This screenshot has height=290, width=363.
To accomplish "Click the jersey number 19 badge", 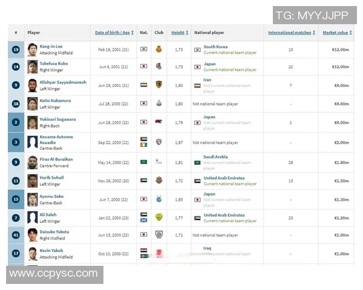I will tap(16, 50).
